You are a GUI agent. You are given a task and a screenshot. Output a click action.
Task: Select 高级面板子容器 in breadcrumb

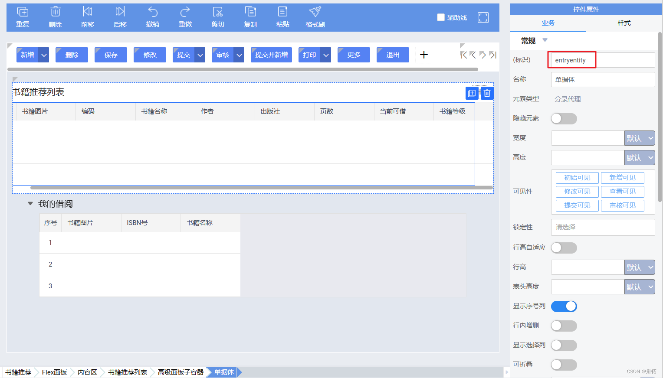[x=181, y=372]
